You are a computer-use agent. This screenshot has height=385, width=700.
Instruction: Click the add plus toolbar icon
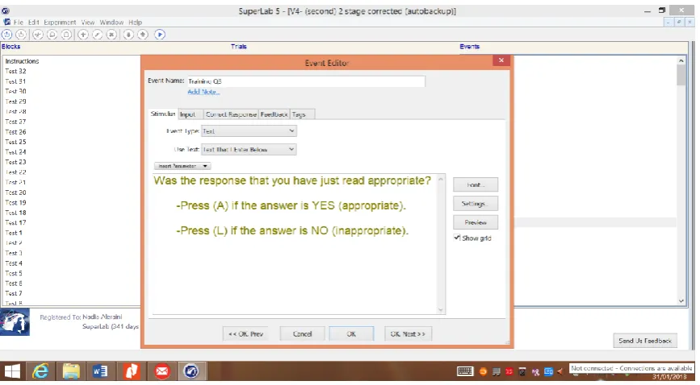point(83,35)
